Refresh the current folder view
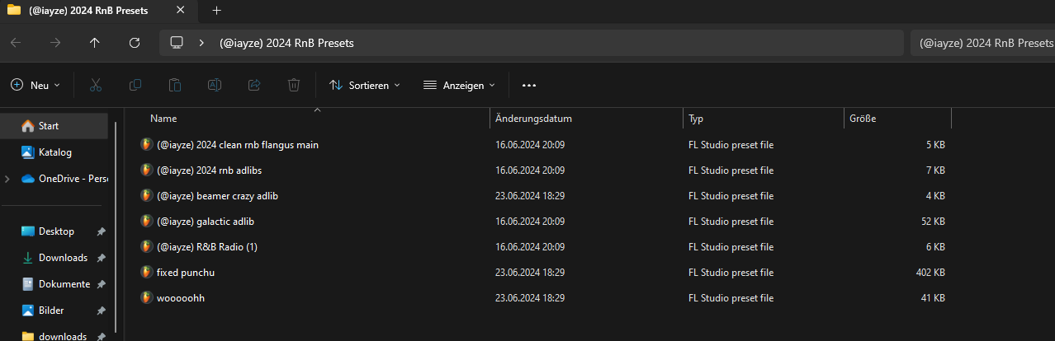1055x341 pixels. [135, 43]
